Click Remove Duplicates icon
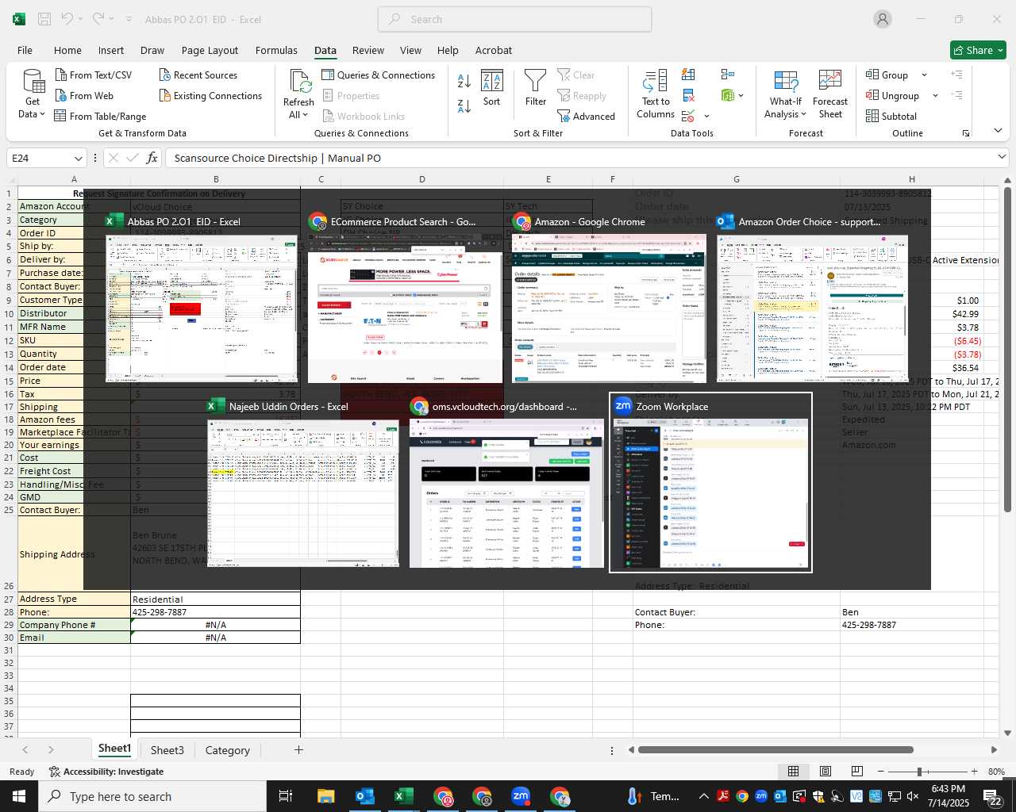Image resolution: width=1016 pixels, height=812 pixels. (x=688, y=95)
